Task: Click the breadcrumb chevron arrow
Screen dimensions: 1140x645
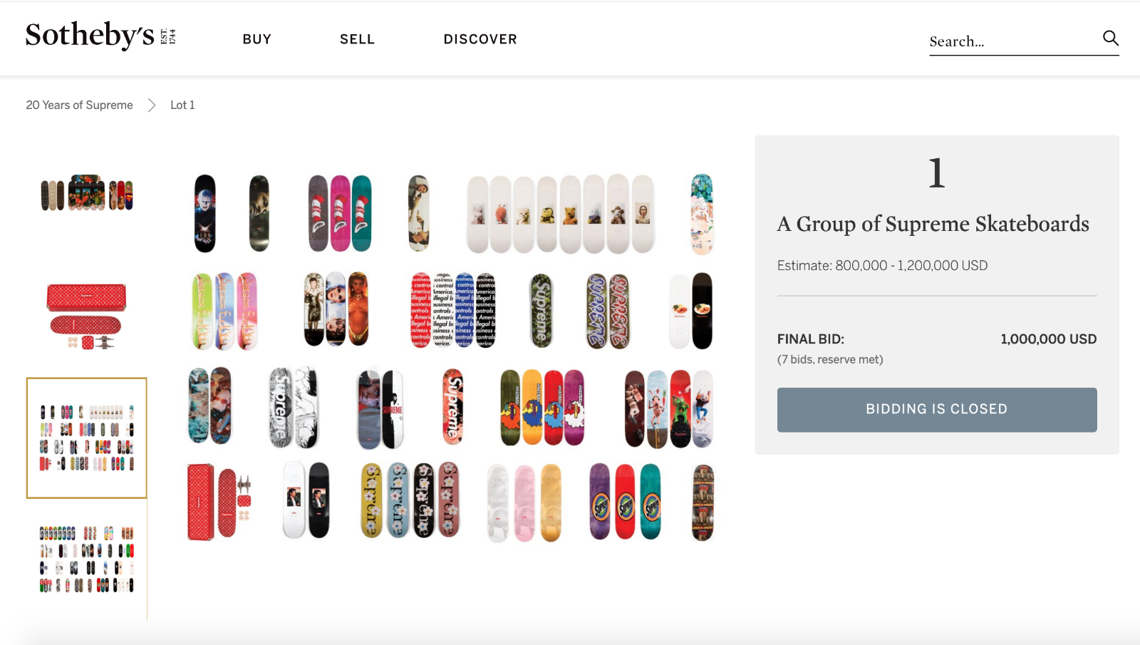Action: pos(152,105)
